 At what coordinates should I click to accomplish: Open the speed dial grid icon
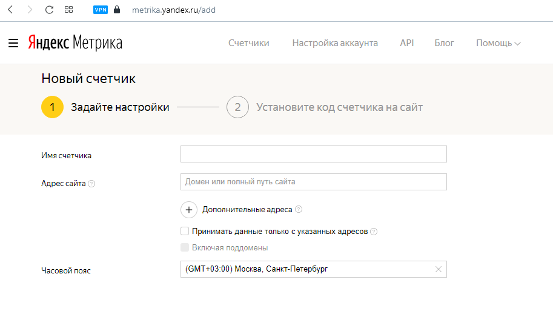click(69, 10)
